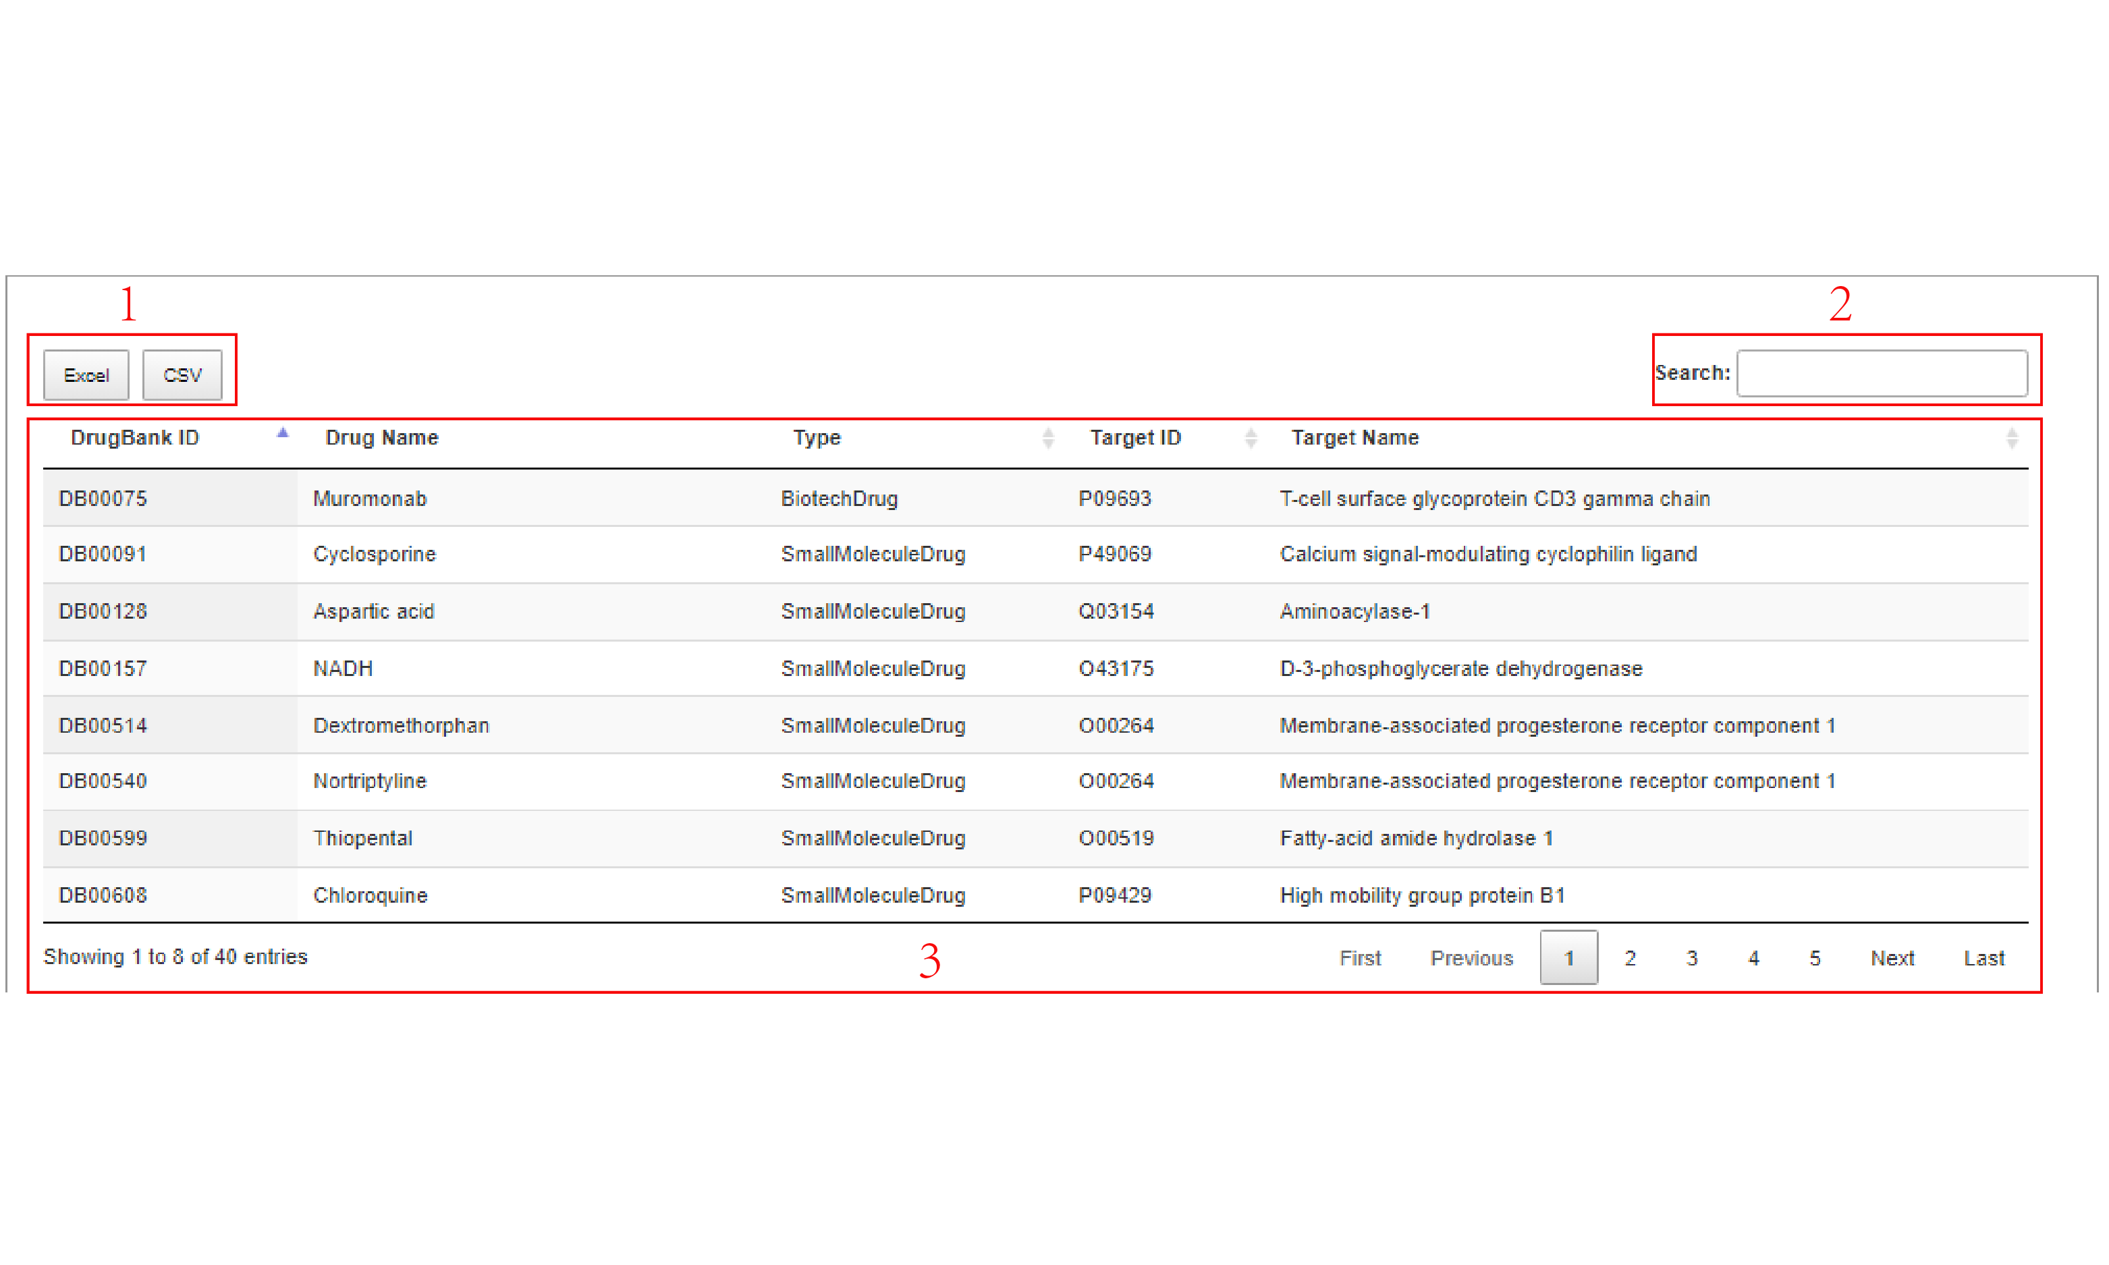
Task: Jump to page 3
Action: point(1691,958)
